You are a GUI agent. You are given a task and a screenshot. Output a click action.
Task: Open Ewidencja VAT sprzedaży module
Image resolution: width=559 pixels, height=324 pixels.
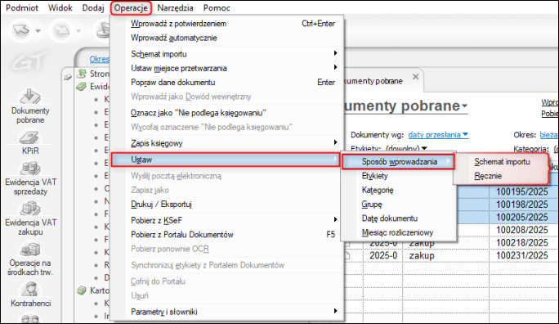tap(31, 178)
